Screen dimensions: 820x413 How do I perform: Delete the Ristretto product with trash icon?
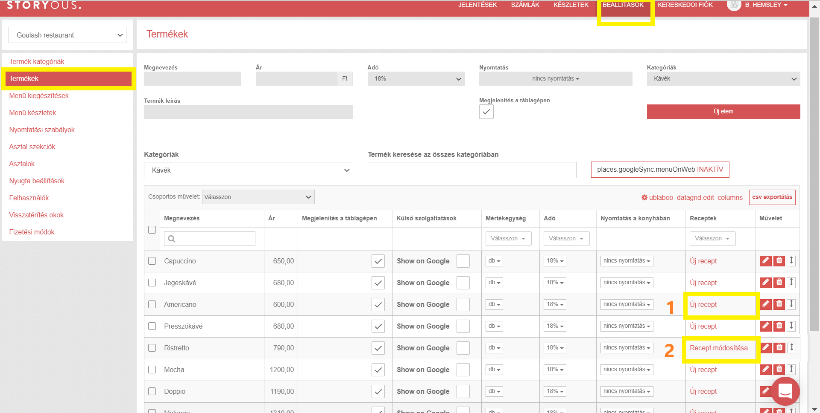[779, 348]
